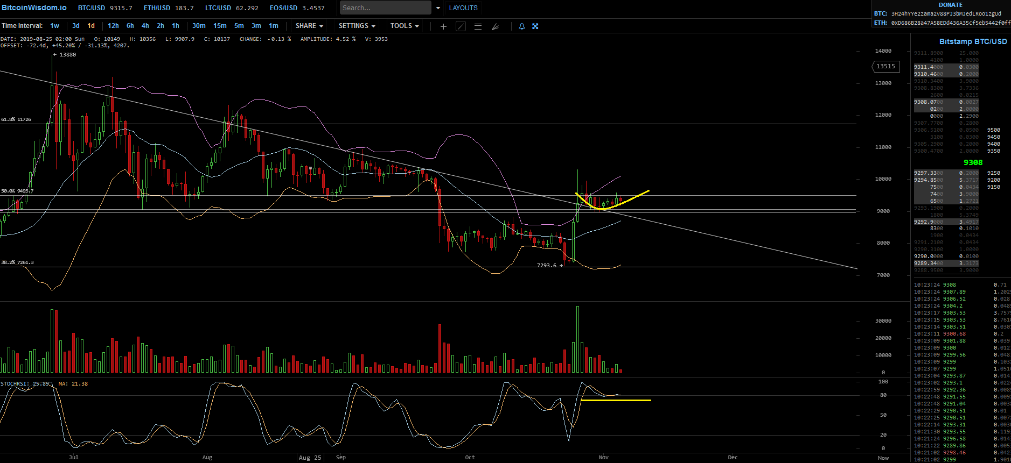The height and width of the screenshot is (463, 1011).
Task: Set the time interval to 4h
Action: coord(145,26)
